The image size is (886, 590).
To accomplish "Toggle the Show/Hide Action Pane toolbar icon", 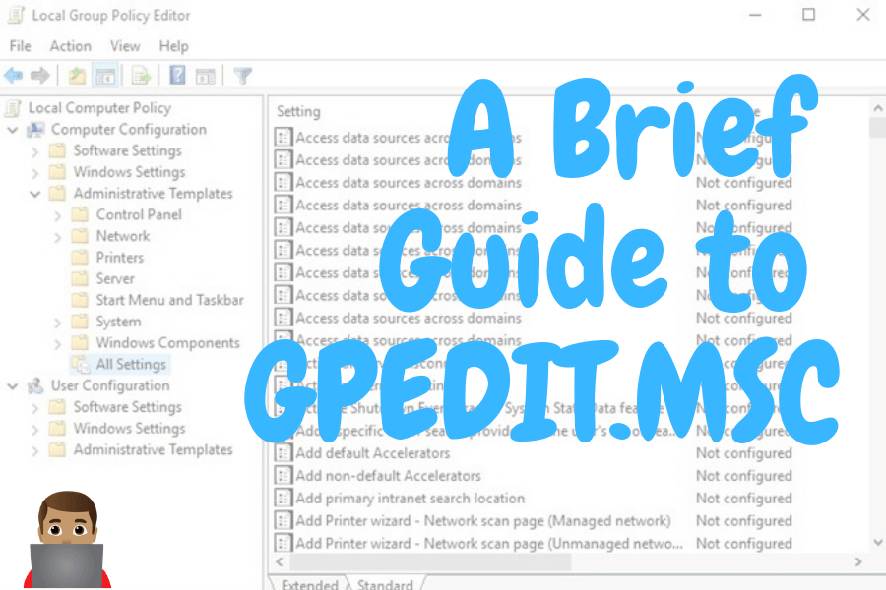I will click(205, 75).
